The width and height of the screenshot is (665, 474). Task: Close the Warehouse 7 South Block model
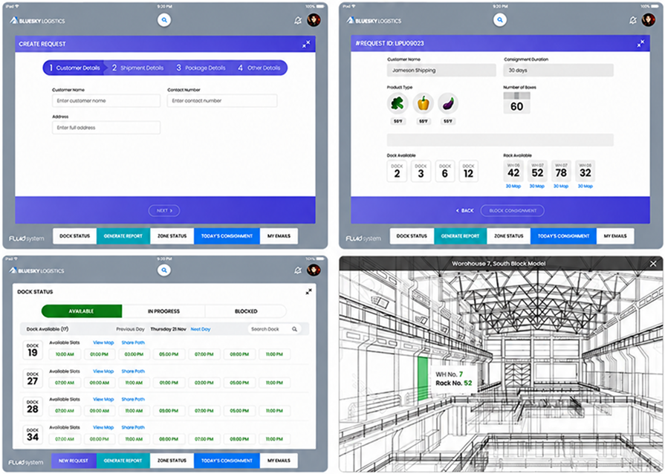coord(653,264)
